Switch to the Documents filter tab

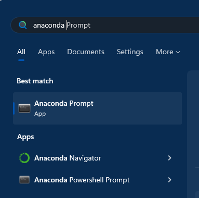click(x=86, y=52)
